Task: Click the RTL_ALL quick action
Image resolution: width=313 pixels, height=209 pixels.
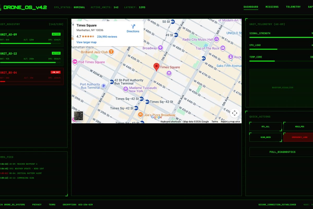Action: tap(266, 126)
